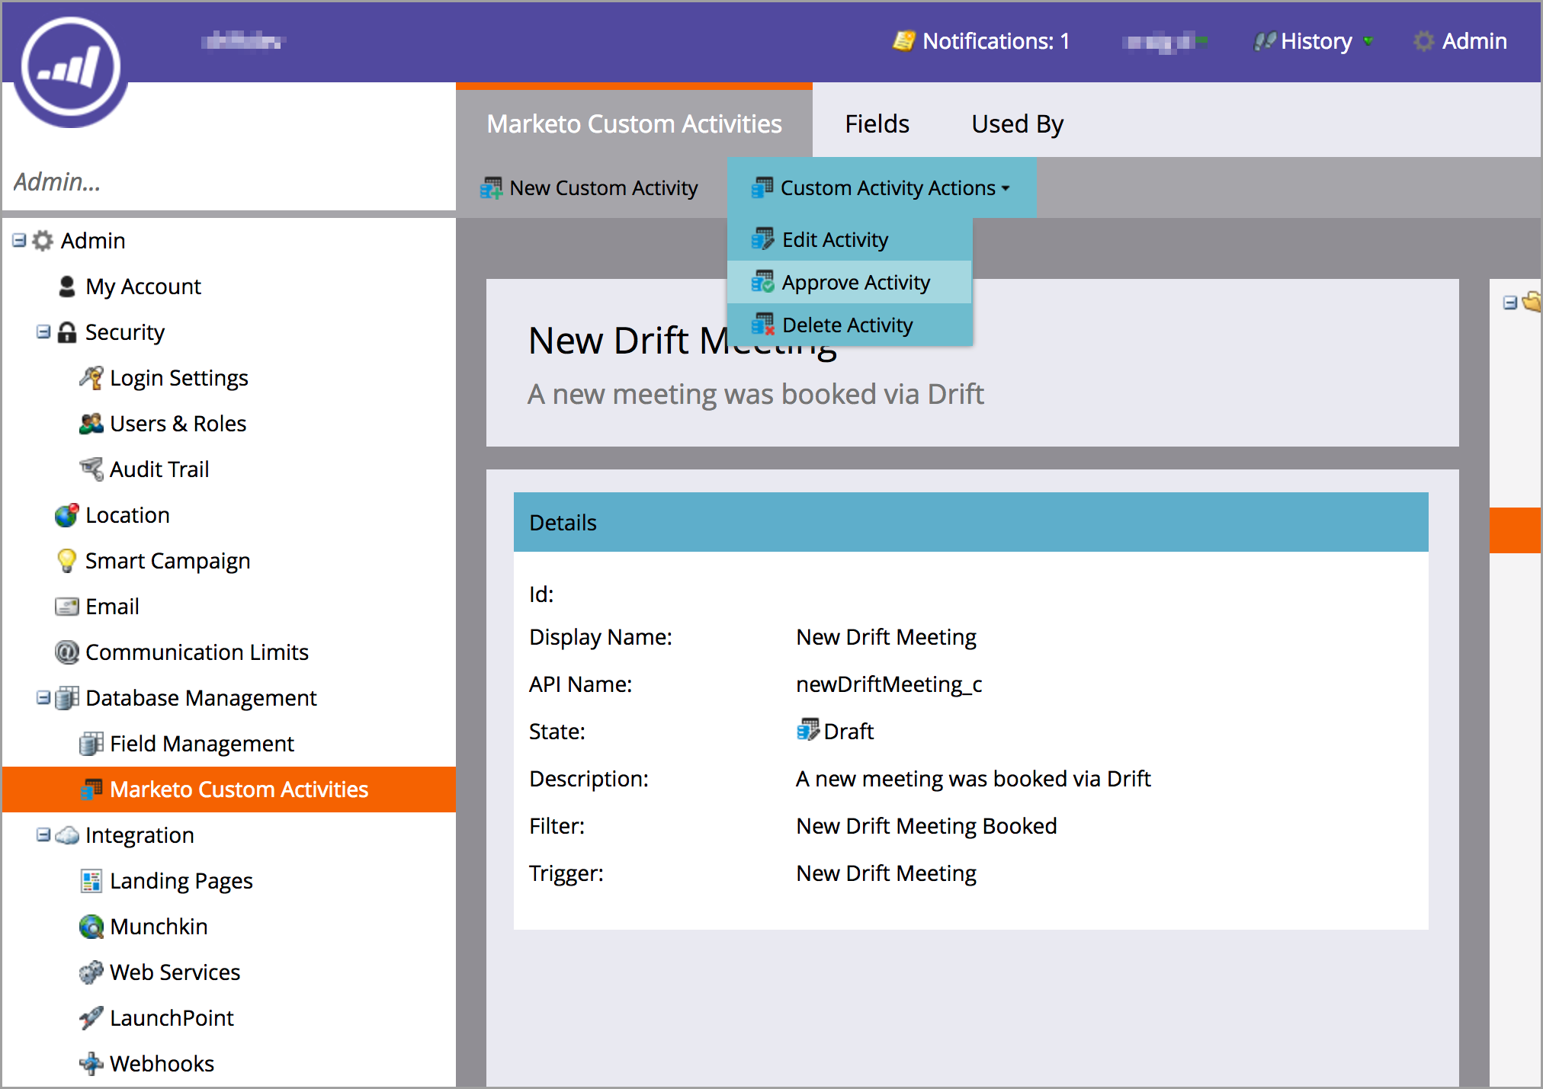The height and width of the screenshot is (1089, 1543).
Task: Click the Field Management icon
Action: pyautogui.click(x=91, y=744)
